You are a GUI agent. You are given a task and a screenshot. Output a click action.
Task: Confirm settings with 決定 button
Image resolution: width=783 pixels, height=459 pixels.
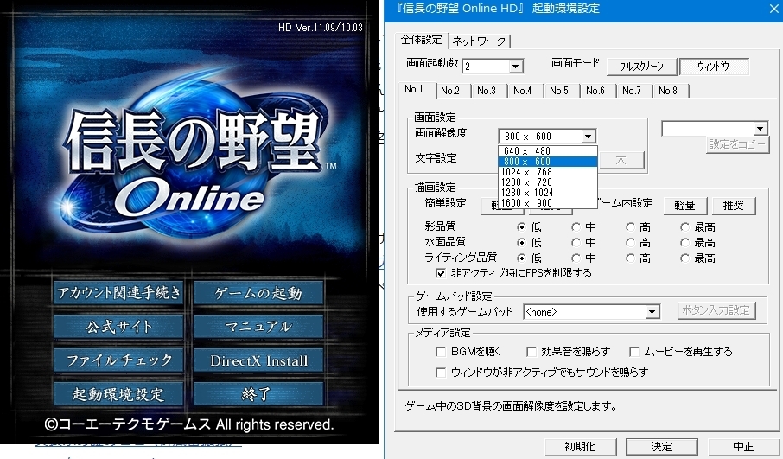[662, 447]
